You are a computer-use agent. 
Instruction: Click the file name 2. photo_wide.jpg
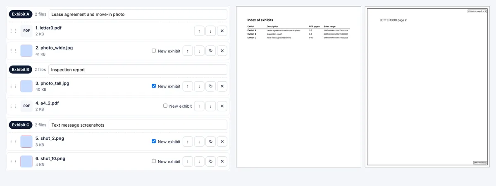point(54,48)
